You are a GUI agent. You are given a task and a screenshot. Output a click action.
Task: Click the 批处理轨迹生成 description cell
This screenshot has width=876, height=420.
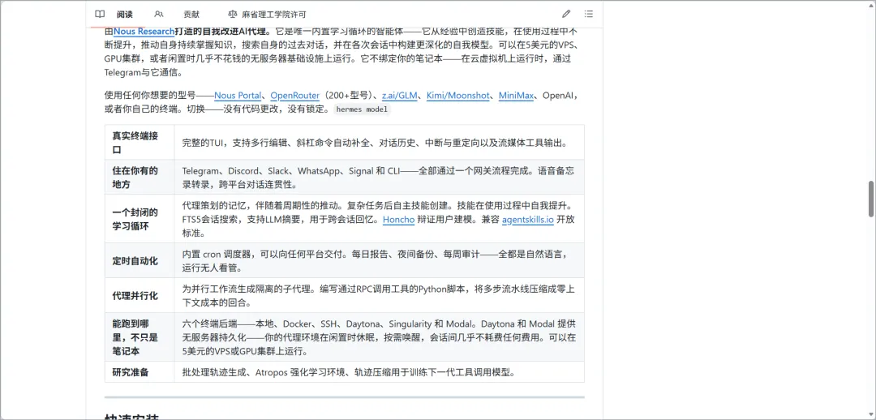pyautogui.click(x=380, y=372)
